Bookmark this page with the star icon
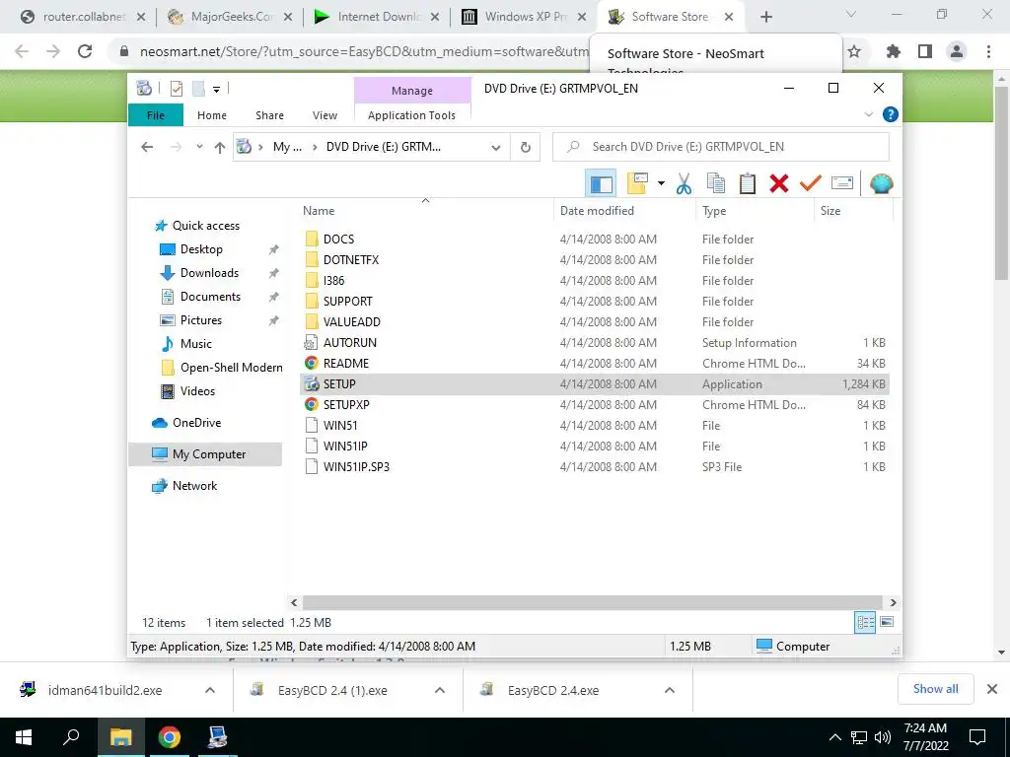 [x=854, y=51]
